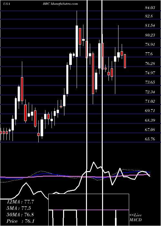Click the last red candlestick on the right
Screen dimensions: 161x226
click(x=125, y=61)
